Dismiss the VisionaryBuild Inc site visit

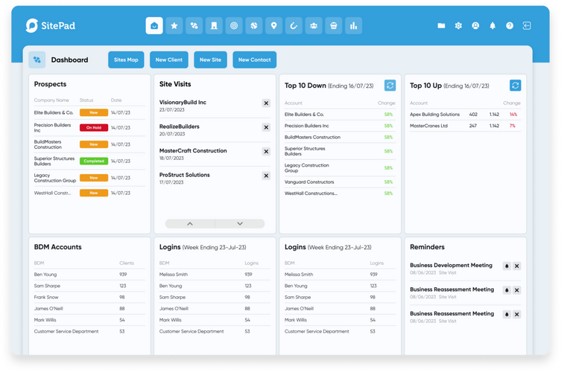coord(266,103)
